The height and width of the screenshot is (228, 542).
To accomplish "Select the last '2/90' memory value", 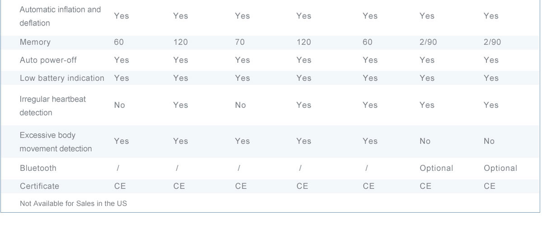I will 492,42.
